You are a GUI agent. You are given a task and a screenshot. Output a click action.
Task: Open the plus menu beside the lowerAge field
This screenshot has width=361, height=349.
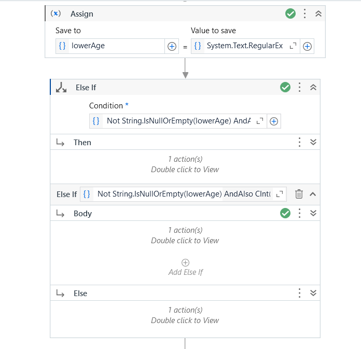coord(172,46)
